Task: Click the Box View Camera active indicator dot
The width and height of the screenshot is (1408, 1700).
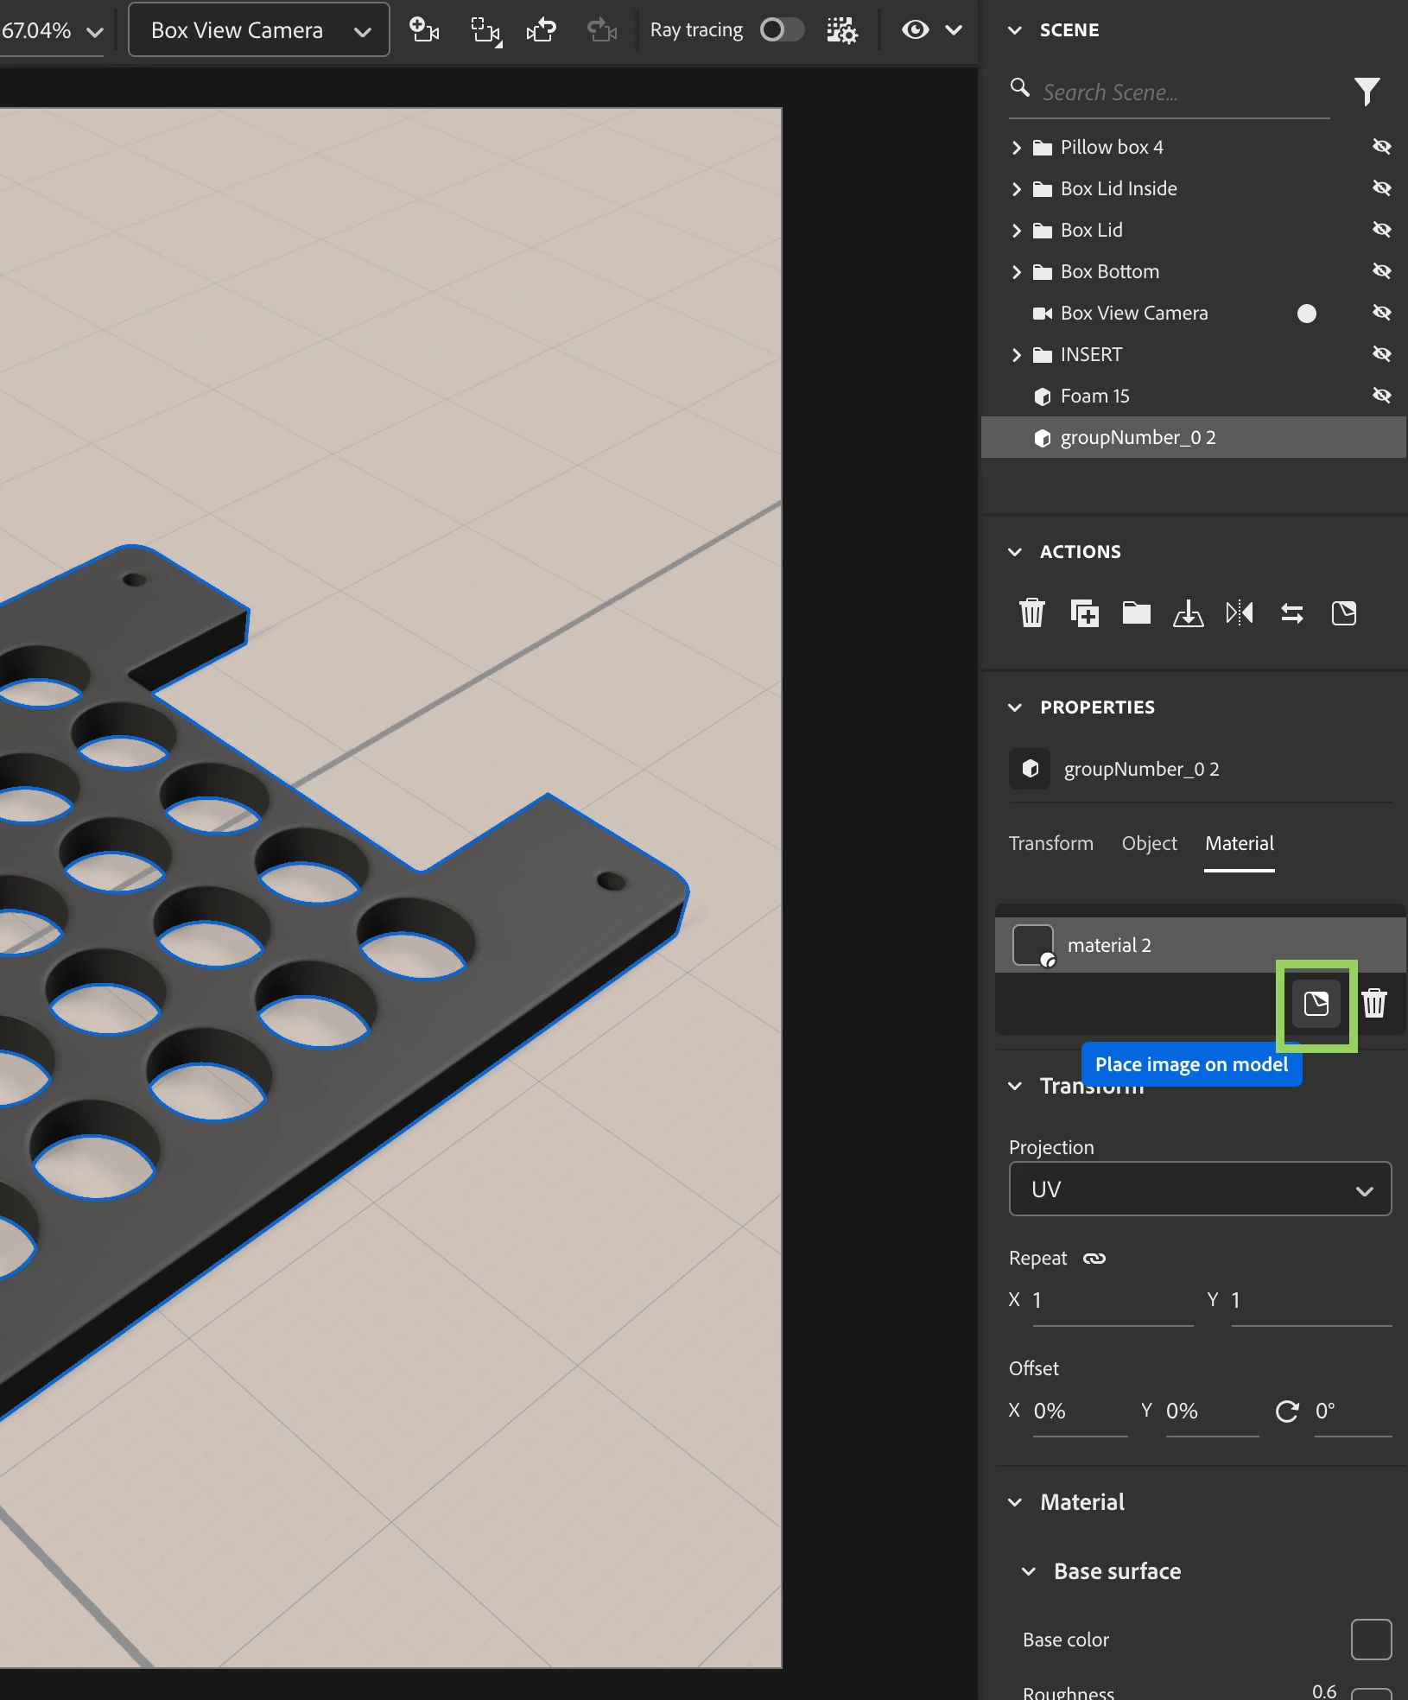Action: (1307, 314)
